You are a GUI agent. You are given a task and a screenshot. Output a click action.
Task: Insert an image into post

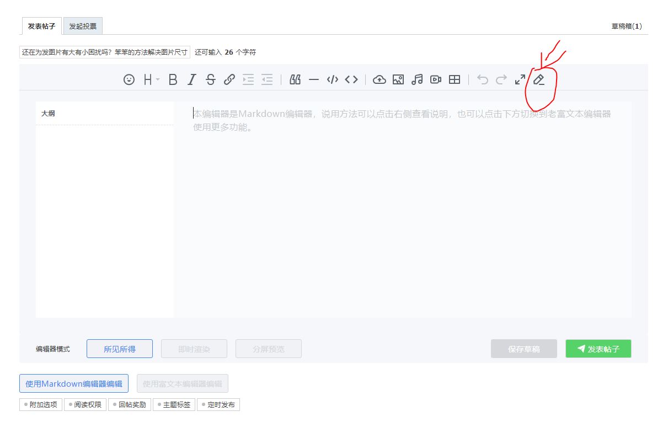pyautogui.click(x=398, y=79)
